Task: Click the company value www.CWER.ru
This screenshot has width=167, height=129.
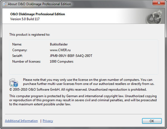Action: coord(60,50)
